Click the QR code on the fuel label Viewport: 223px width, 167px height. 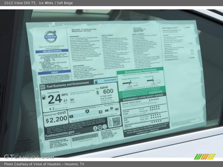116,121
